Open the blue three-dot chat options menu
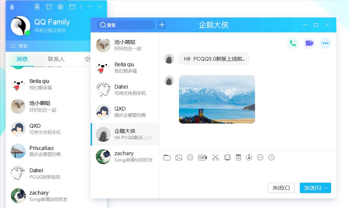The height and width of the screenshot is (208, 349). coord(326,43)
